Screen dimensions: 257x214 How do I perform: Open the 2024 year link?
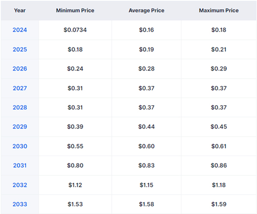(20, 30)
